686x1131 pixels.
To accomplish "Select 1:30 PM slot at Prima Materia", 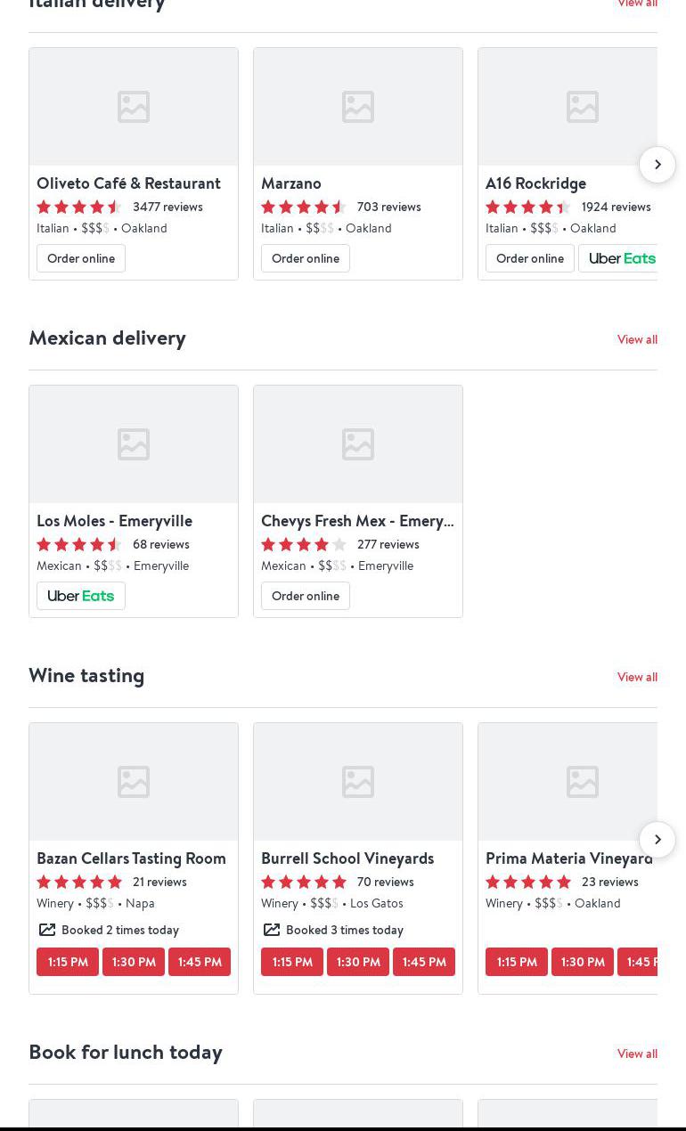I will (x=583, y=962).
